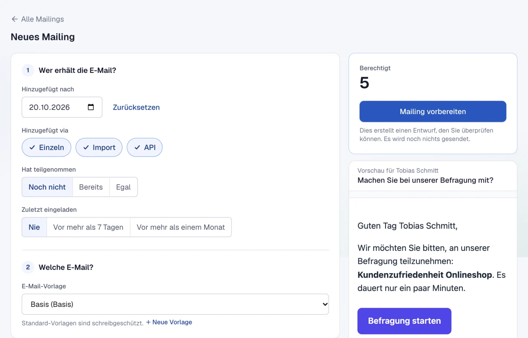528x338 pixels.
Task: Click the step 2 heading Welche E-Mail?
Action: (x=66, y=267)
